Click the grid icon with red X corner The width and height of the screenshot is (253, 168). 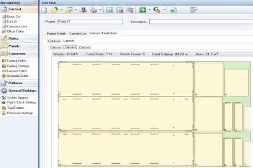(x=120, y=10)
